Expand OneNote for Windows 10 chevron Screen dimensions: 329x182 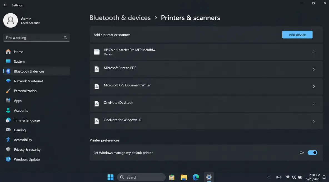click(314, 121)
